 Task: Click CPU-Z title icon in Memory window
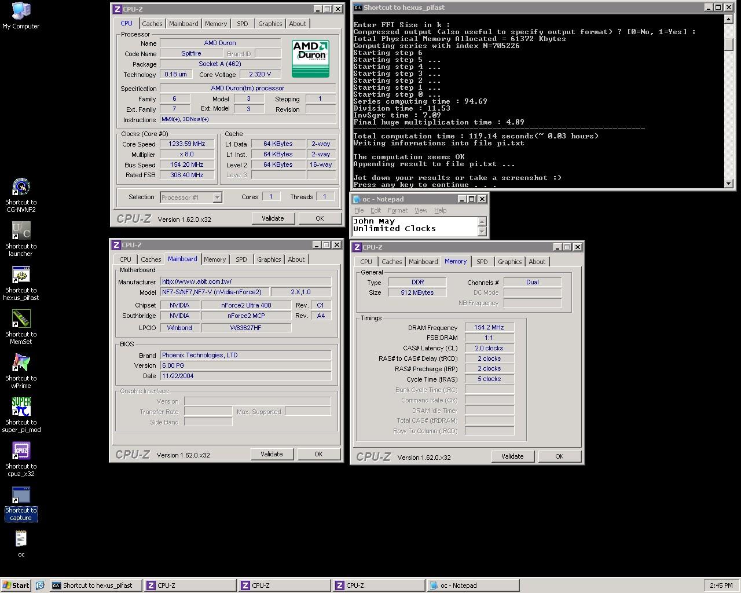point(357,247)
